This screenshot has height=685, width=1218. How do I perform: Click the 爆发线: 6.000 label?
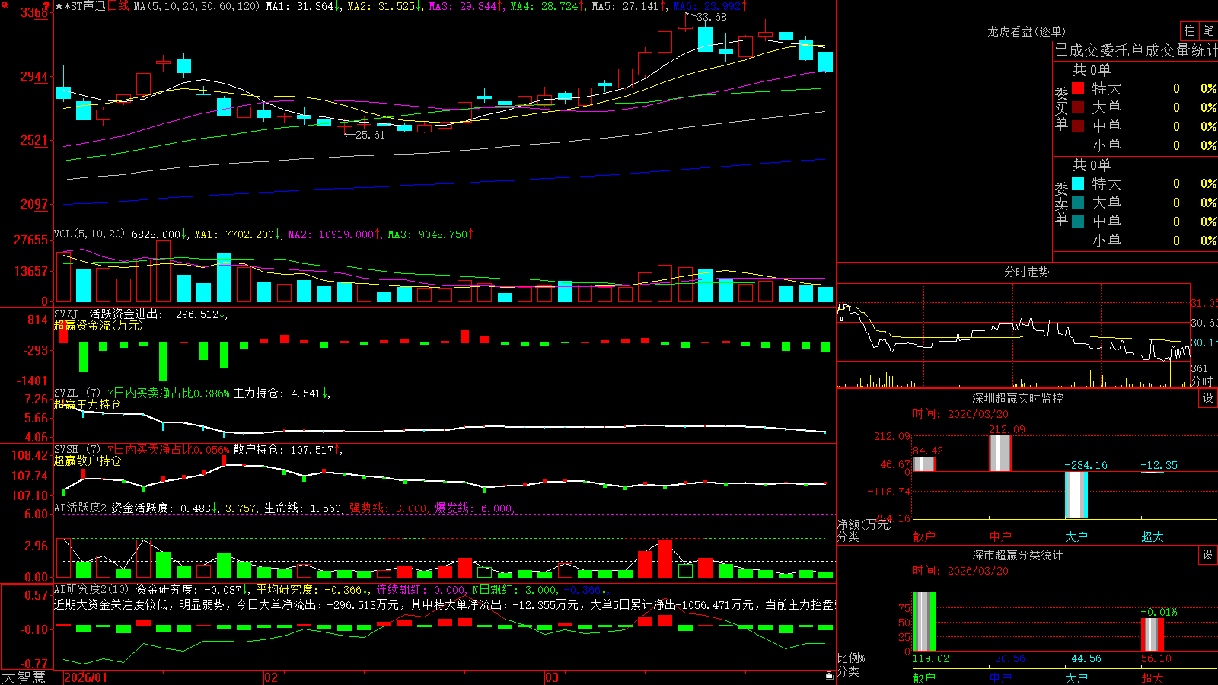474,508
